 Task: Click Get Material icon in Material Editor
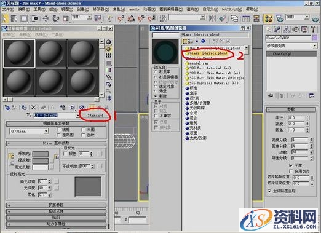pos(7,108)
